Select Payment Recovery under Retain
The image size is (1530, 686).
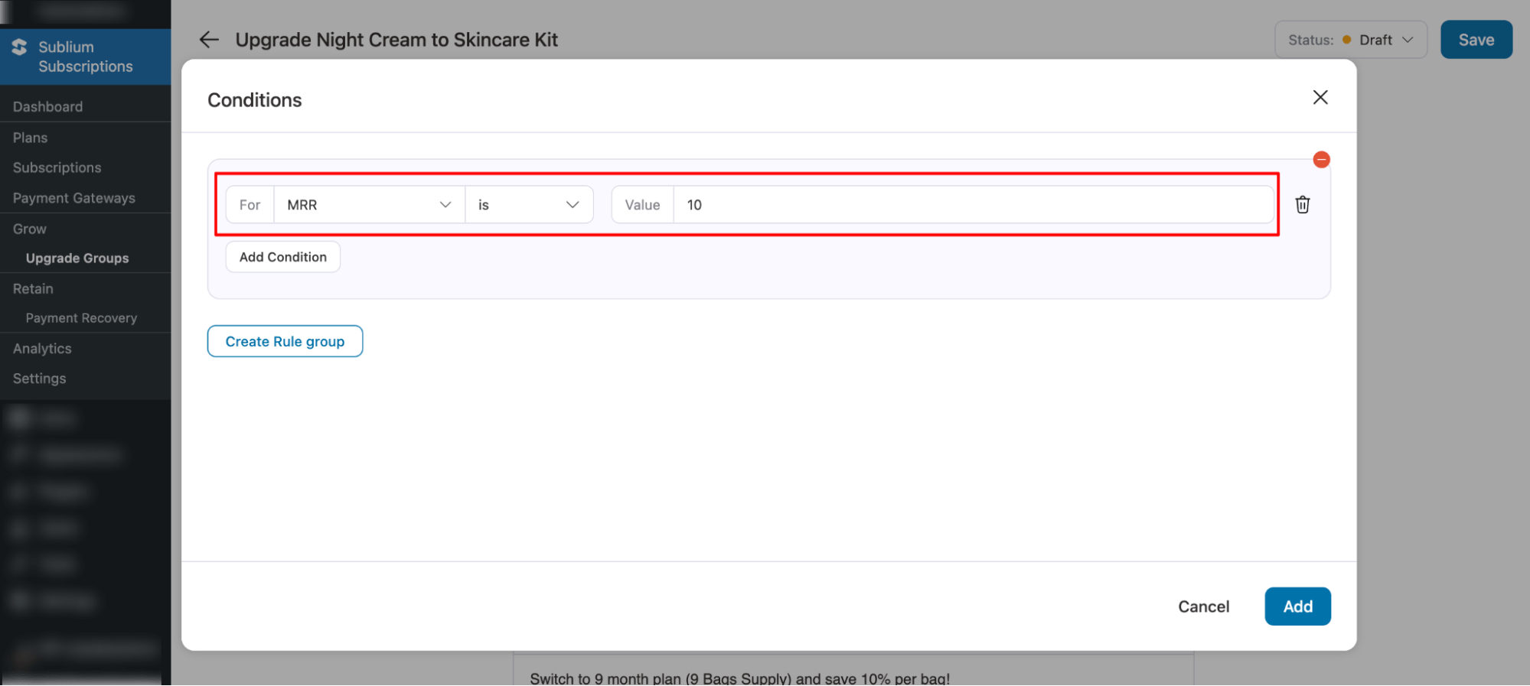81,318
